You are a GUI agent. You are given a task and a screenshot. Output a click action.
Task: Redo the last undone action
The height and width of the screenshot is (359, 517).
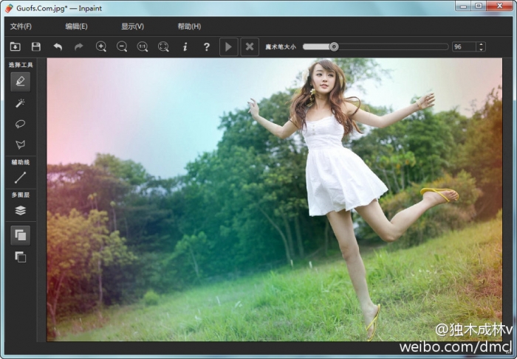(x=79, y=47)
